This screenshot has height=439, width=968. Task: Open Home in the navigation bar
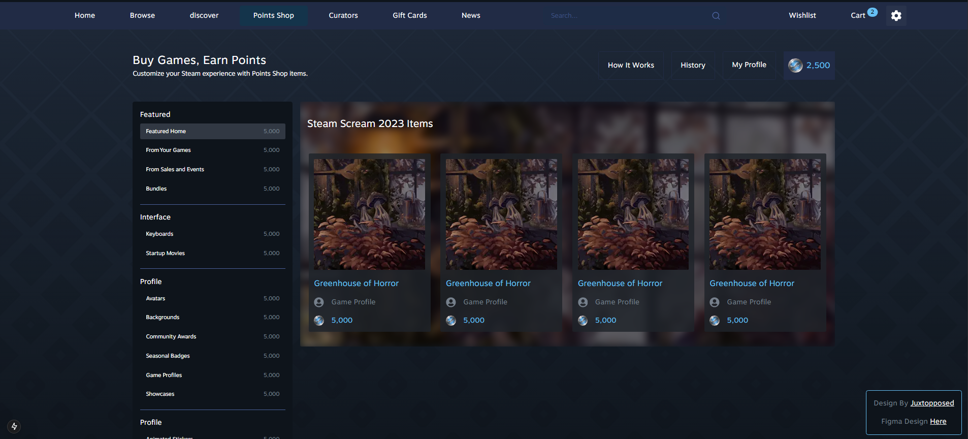85,16
